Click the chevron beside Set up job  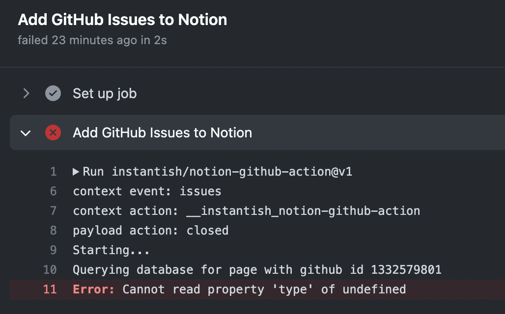tap(26, 93)
